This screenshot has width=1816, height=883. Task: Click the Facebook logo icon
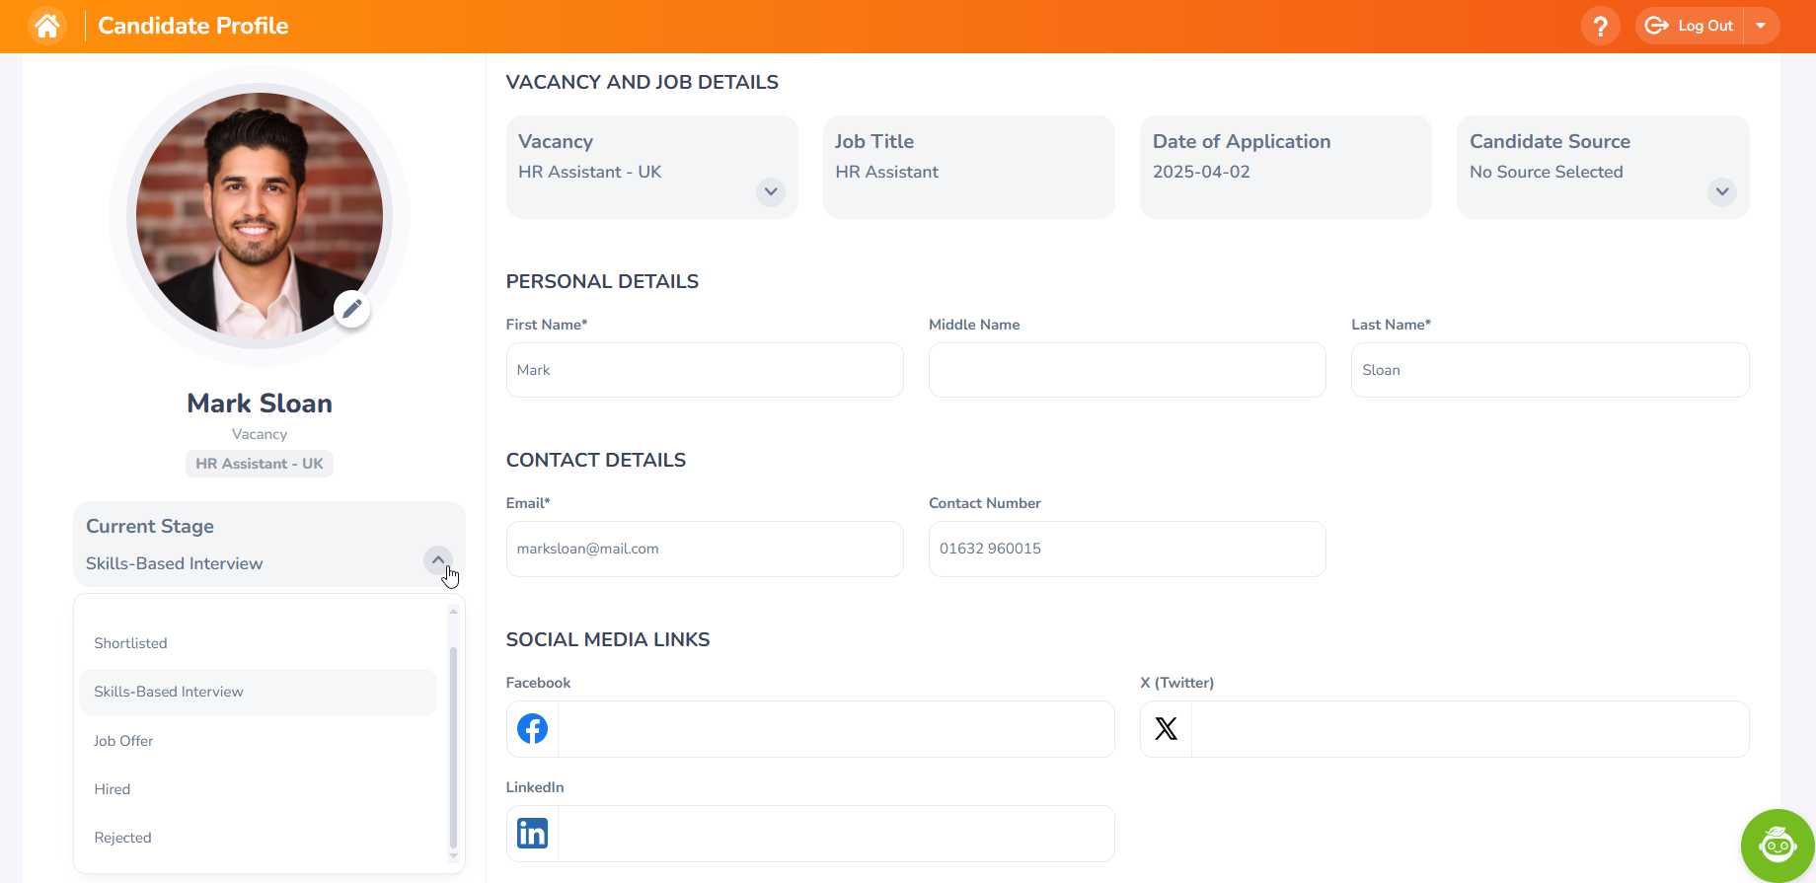coord(533,729)
